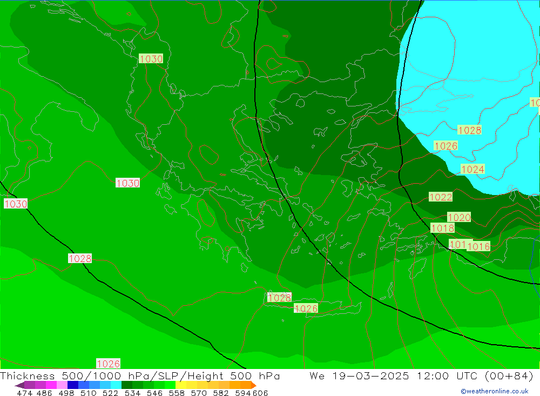Click the 534 legend value
Image resolution: width=540 pixels, height=396 pixels.
[132, 393]
